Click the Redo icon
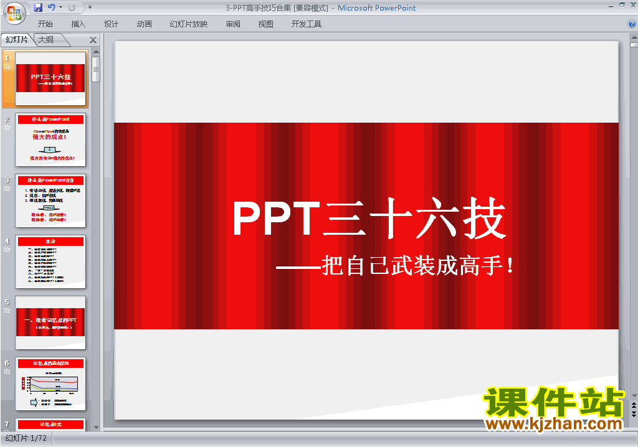The height and width of the screenshot is (447, 638). click(72, 7)
